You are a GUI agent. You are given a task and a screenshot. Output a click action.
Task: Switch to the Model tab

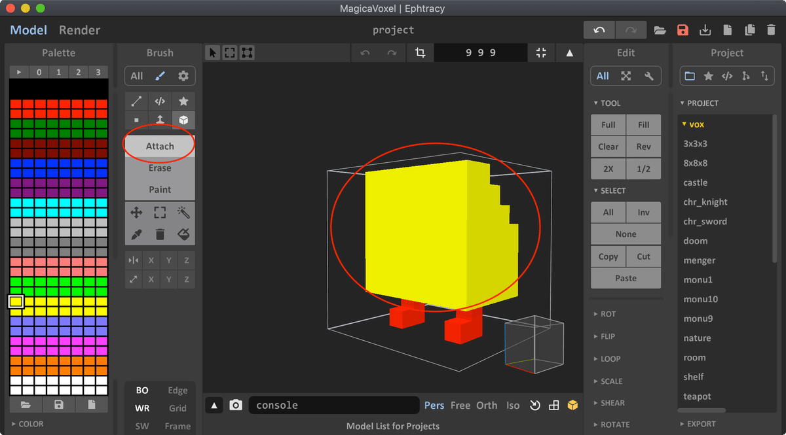pos(29,30)
